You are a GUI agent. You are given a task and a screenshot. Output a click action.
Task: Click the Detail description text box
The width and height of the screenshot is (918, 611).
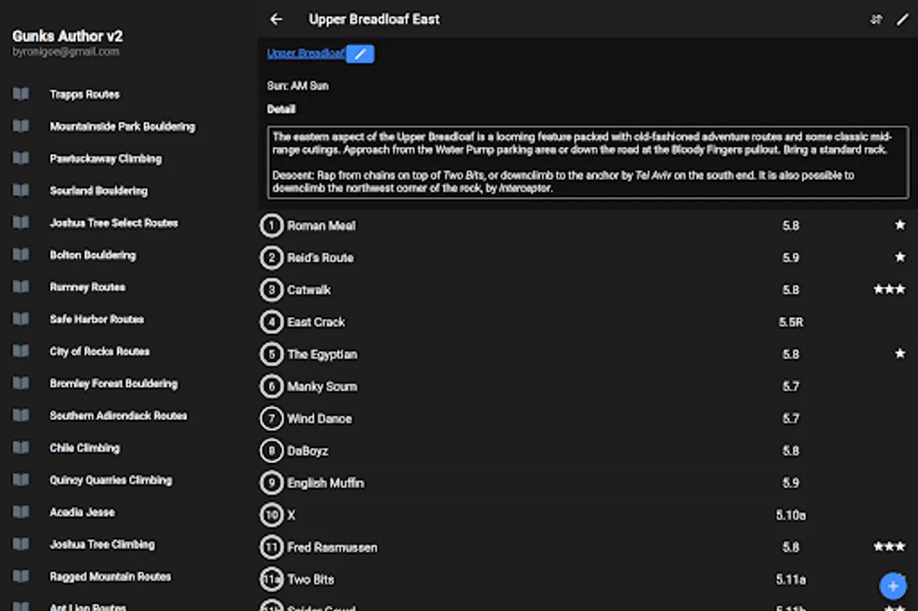(588, 162)
